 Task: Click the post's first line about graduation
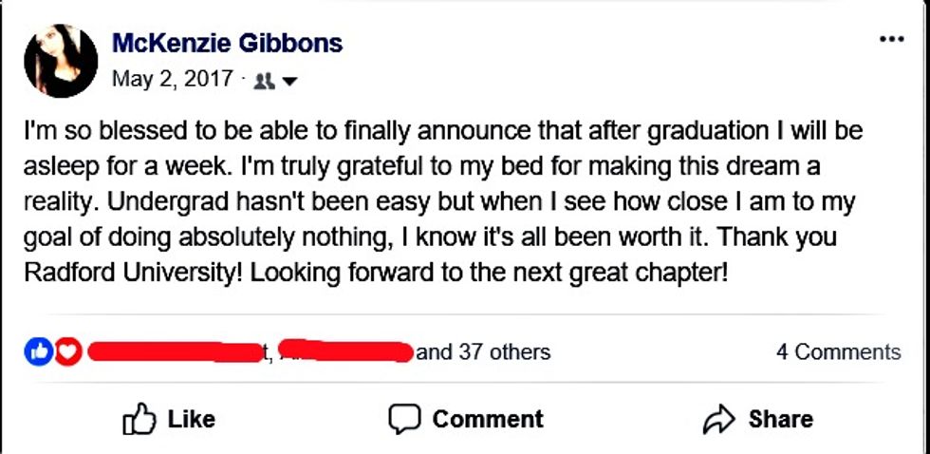(443, 130)
